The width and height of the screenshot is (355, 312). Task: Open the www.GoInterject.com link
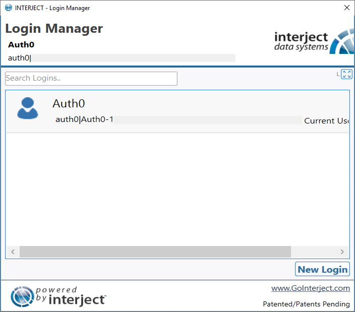[311, 288]
